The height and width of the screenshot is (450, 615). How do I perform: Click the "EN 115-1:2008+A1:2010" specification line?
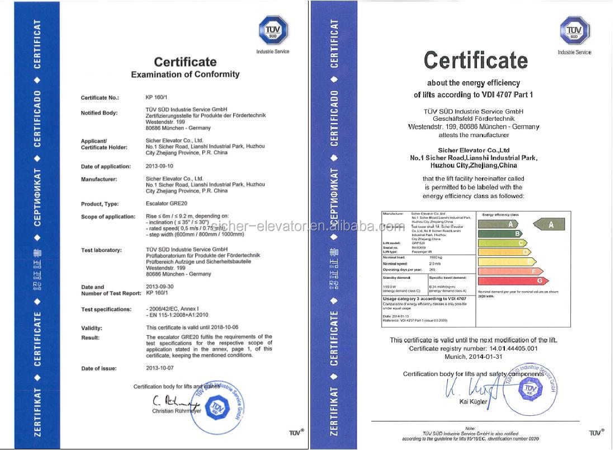point(177,315)
